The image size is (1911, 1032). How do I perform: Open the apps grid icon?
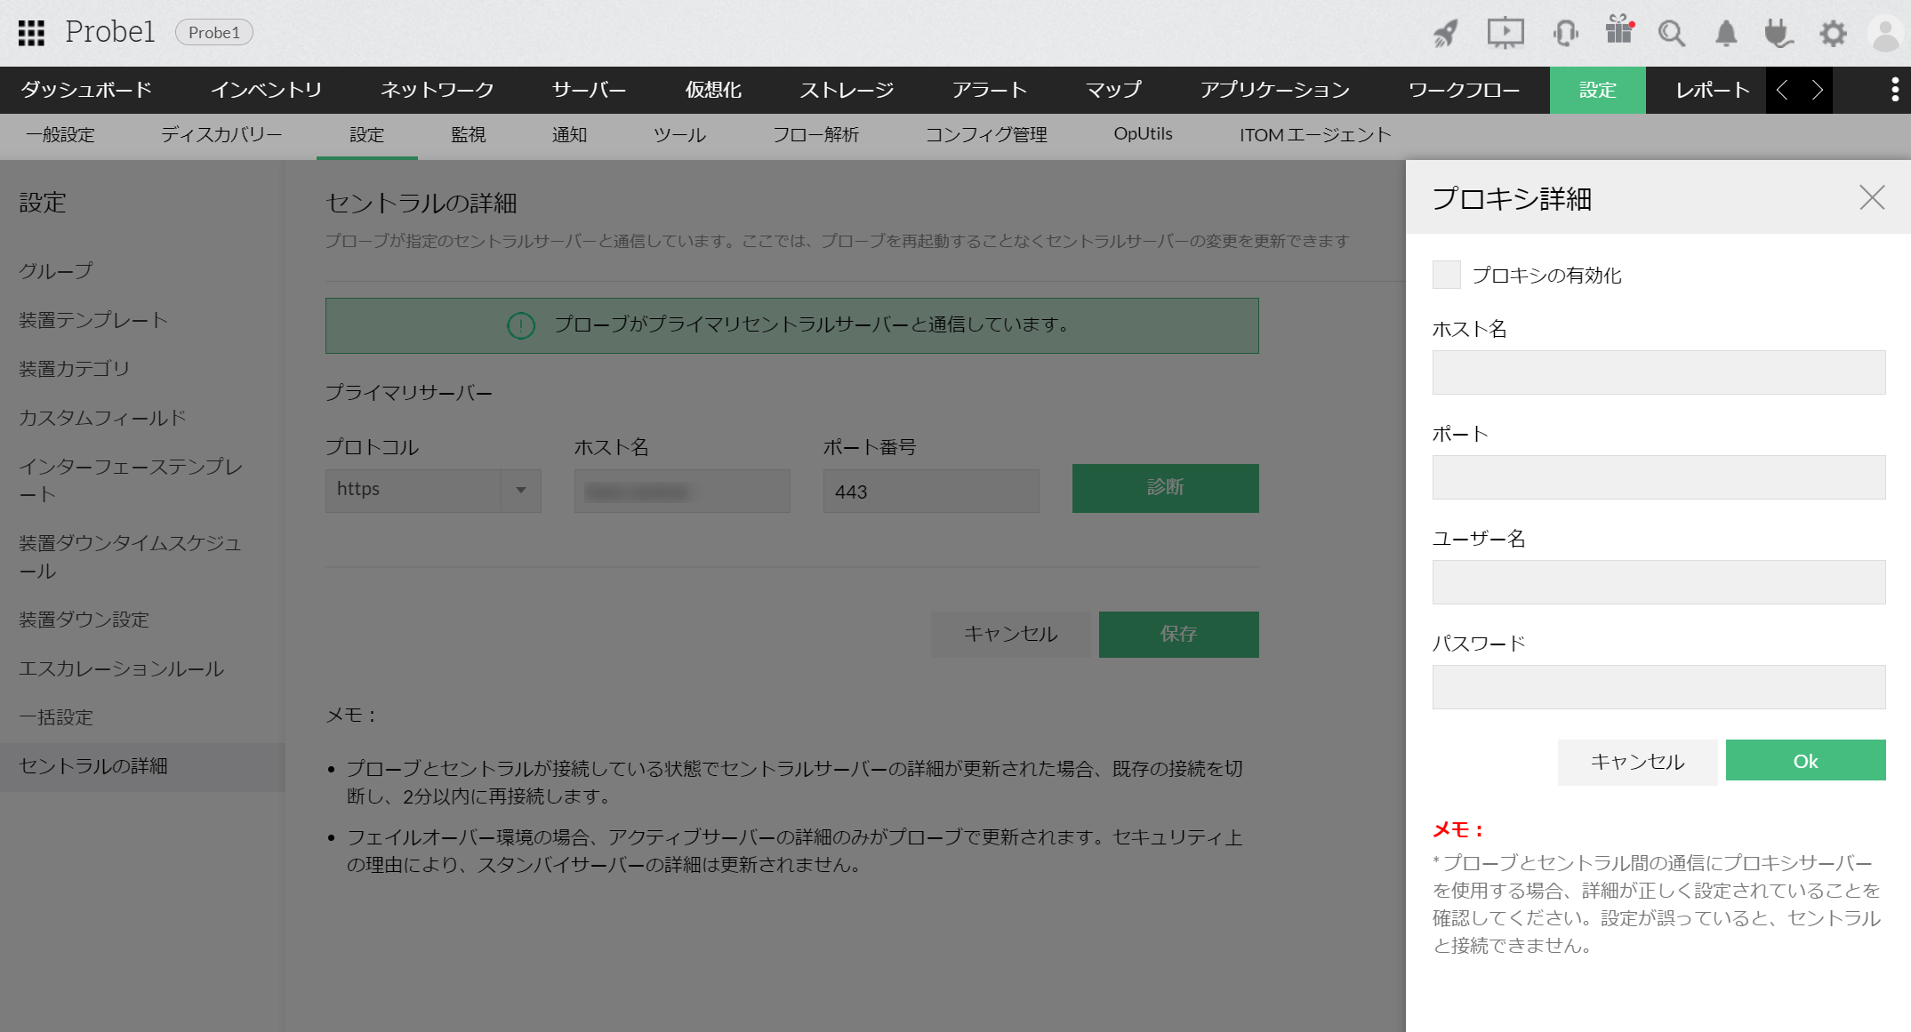tap(31, 33)
